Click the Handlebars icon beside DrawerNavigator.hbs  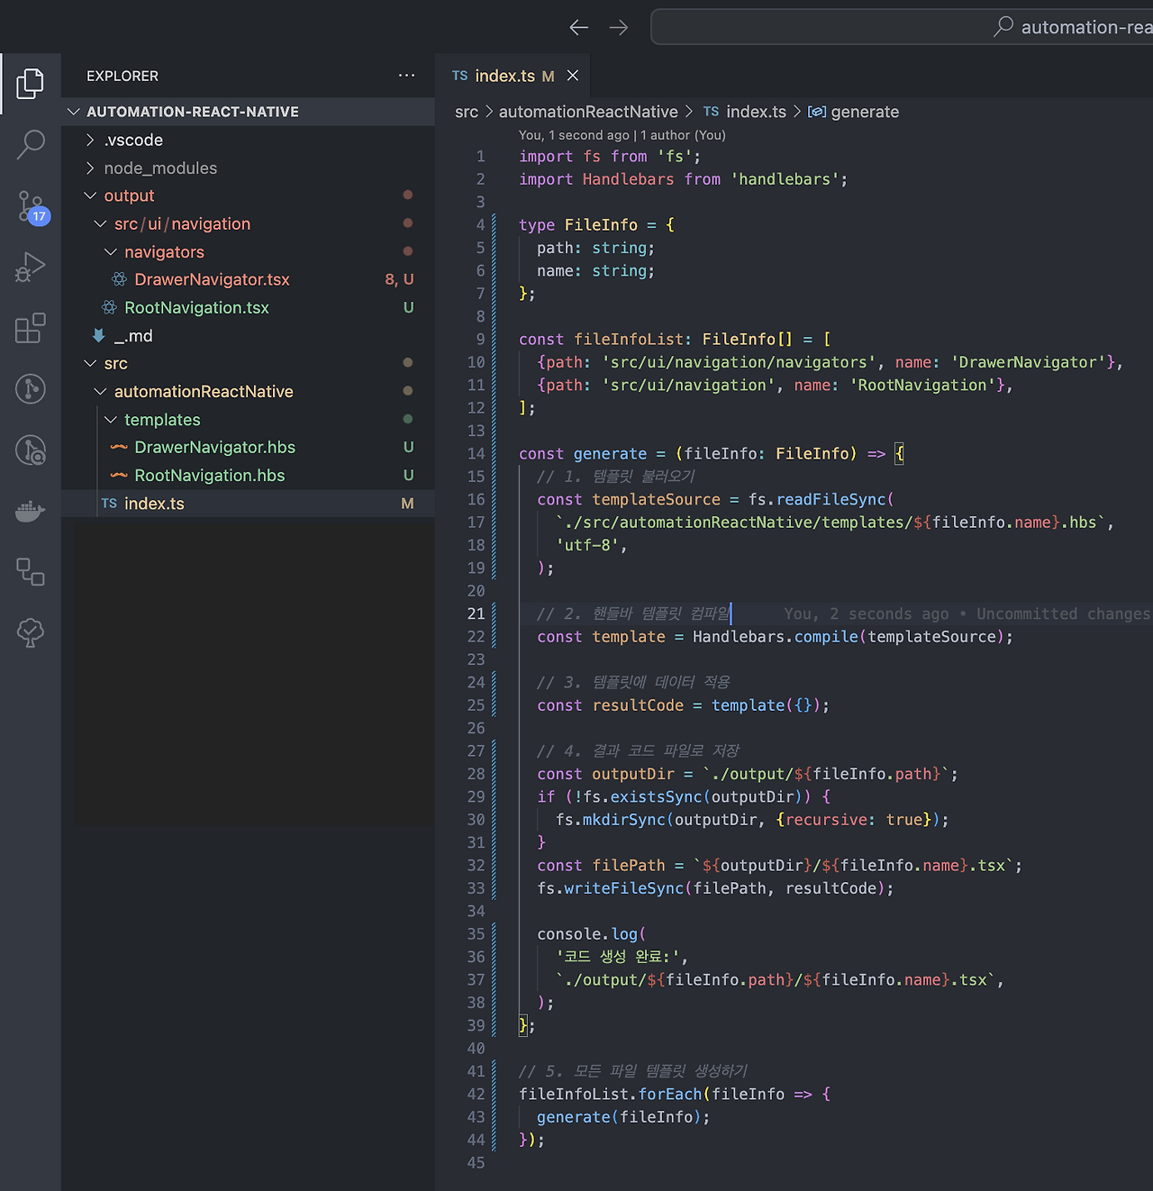(119, 447)
